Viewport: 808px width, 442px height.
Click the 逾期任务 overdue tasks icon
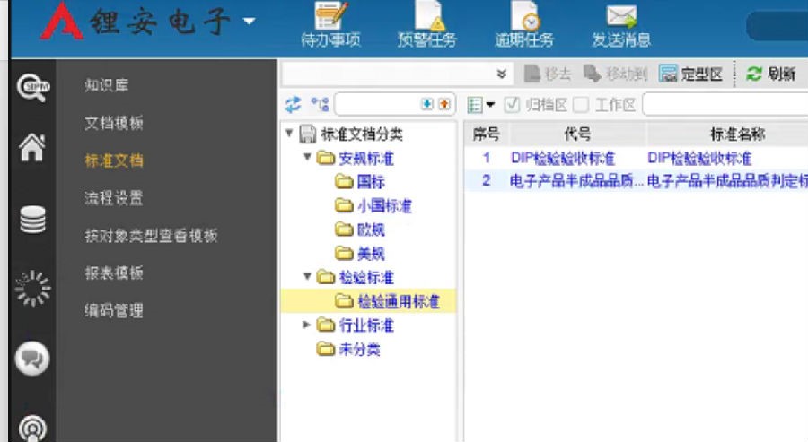click(524, 18)
